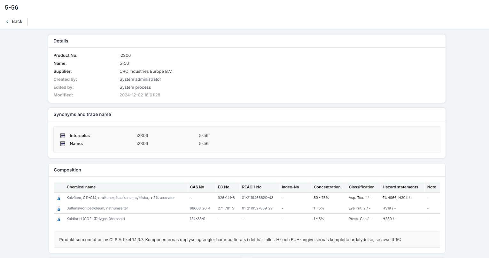Click flask icon for Kolväten row
Viewport: 489px width, 258px height.
point(59,198)
